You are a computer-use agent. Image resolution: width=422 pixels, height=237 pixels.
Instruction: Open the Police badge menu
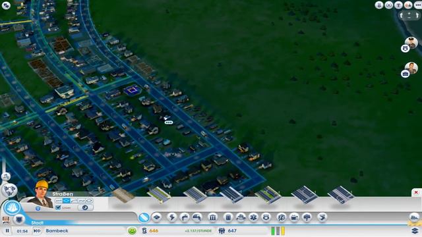click(x=266, y=217)
